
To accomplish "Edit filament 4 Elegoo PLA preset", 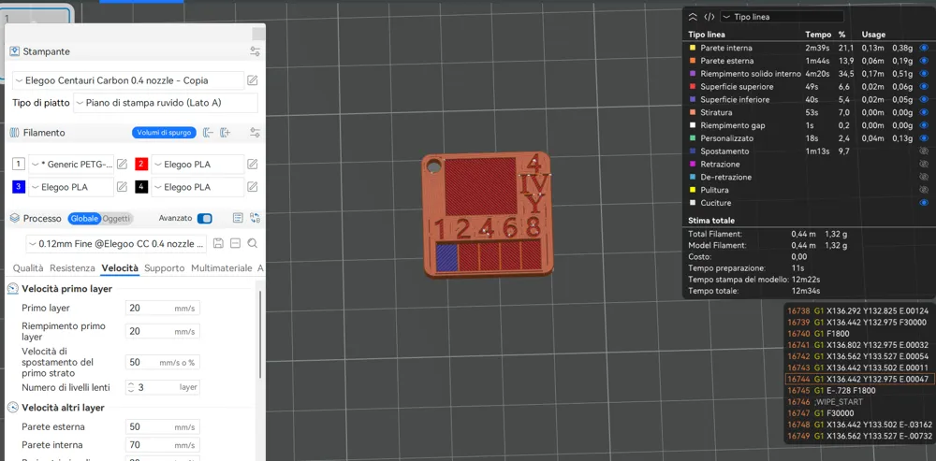I will 253,187.
